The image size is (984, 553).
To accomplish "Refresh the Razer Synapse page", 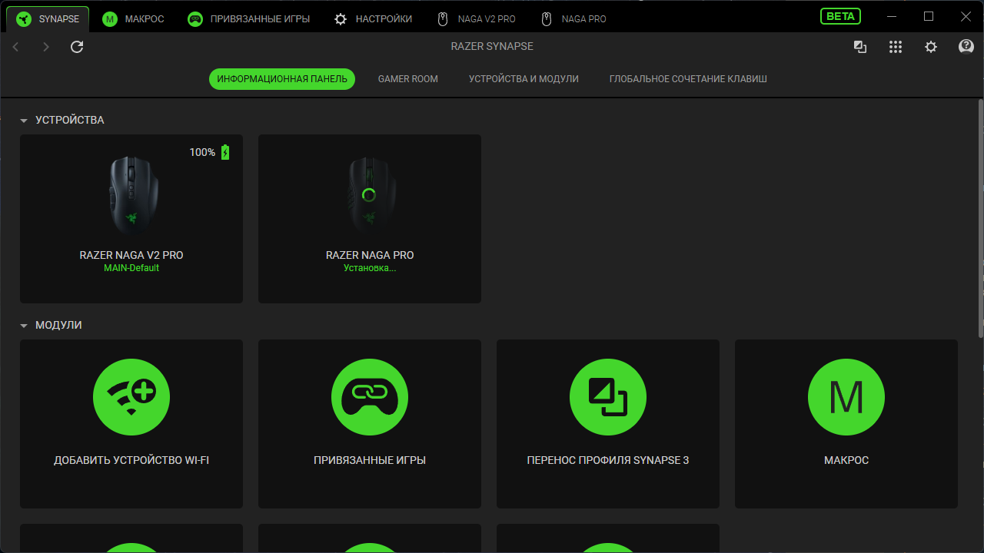I will (x=77, y=47).
